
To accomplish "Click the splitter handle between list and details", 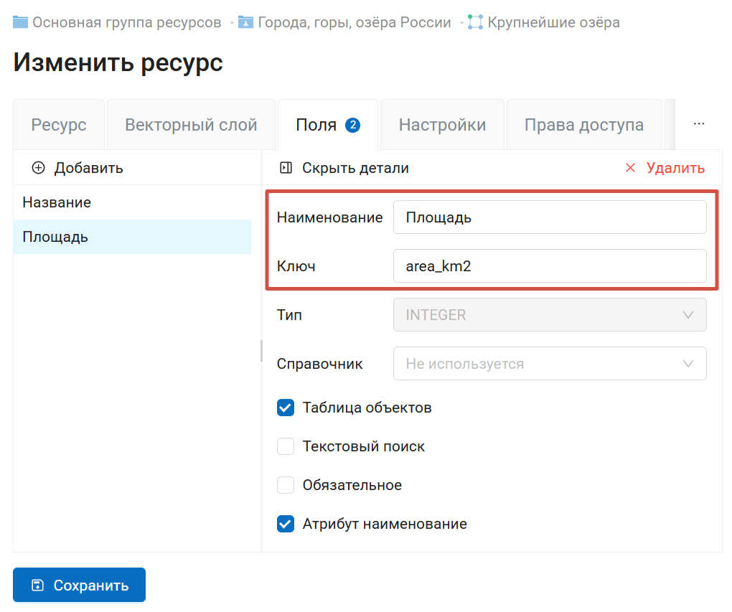I will 261,351.
